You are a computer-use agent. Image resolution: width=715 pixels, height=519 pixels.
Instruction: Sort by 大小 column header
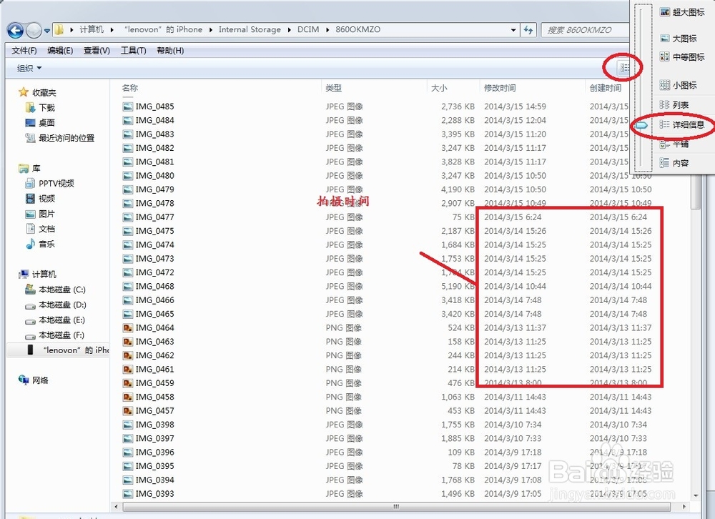click(x=439, y=87)
